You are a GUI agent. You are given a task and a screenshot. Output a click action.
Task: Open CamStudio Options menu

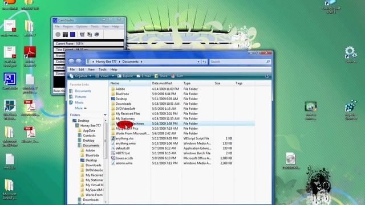(x=82, y=27)
